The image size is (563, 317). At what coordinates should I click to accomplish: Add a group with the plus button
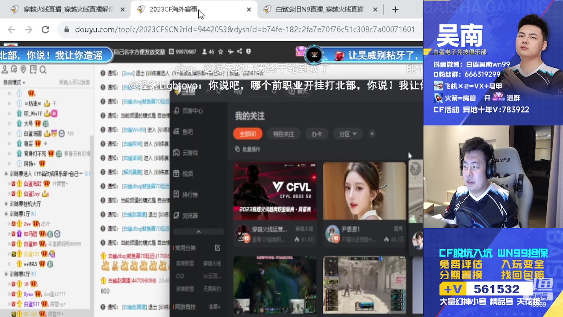point(372,134)
